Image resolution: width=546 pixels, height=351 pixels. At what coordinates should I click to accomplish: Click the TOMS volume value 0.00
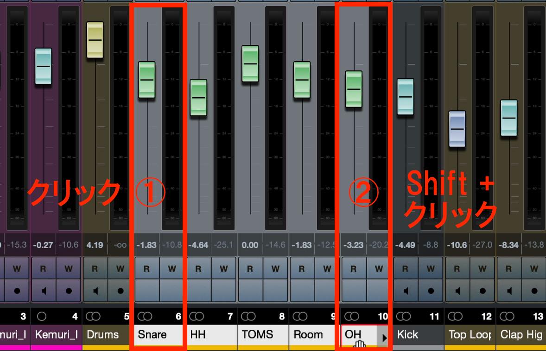[x=250, y=245]
